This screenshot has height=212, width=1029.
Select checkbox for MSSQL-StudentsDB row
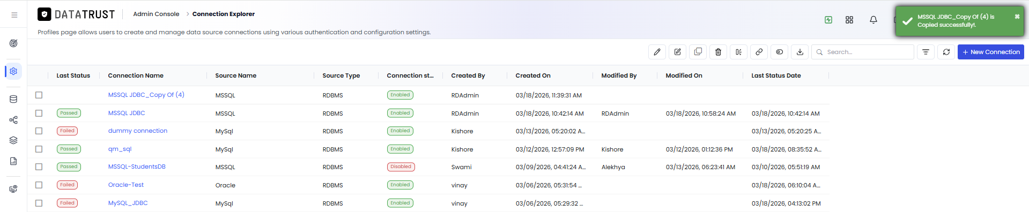pyautogui.click(x=39, y=166)
